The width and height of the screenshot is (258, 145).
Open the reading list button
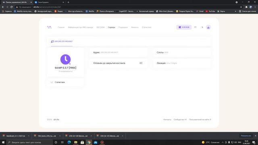coord(248,11)
